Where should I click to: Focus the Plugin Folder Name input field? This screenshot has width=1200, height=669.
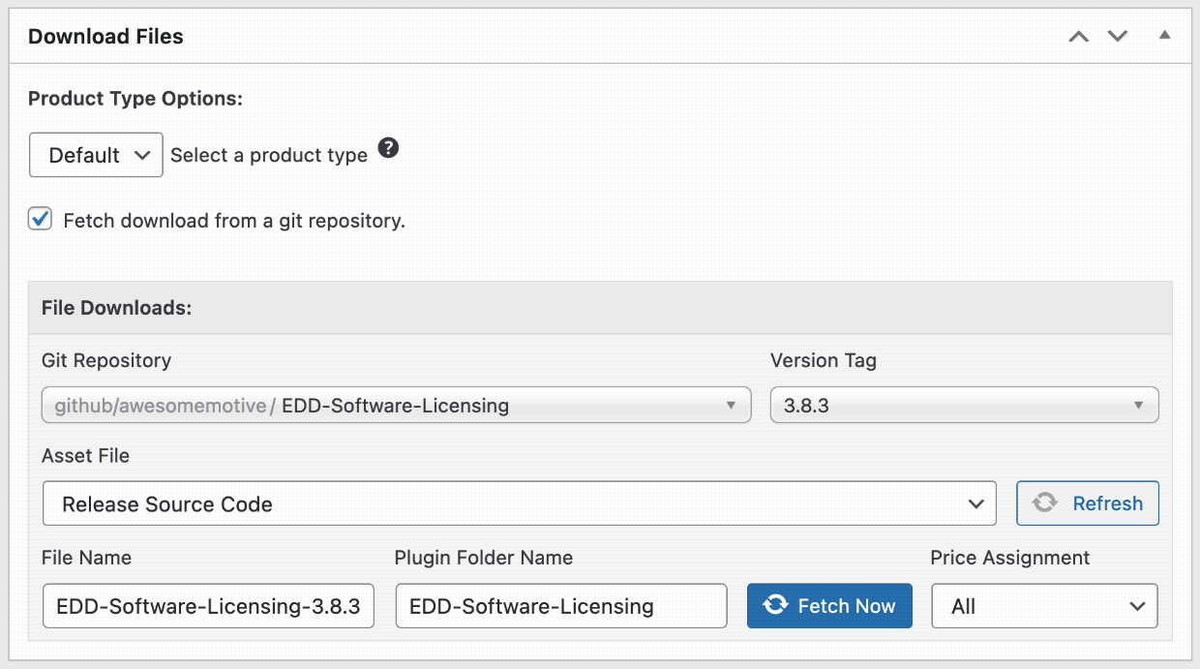561,606
